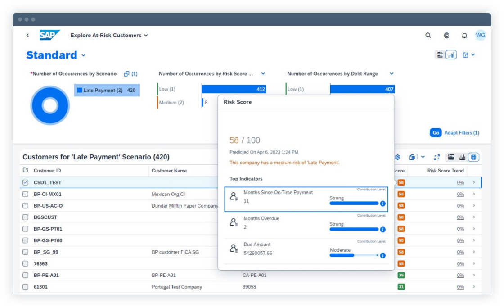Check the BP_SG_99 row checkbox
504x308 pixels.
(25, 252)
